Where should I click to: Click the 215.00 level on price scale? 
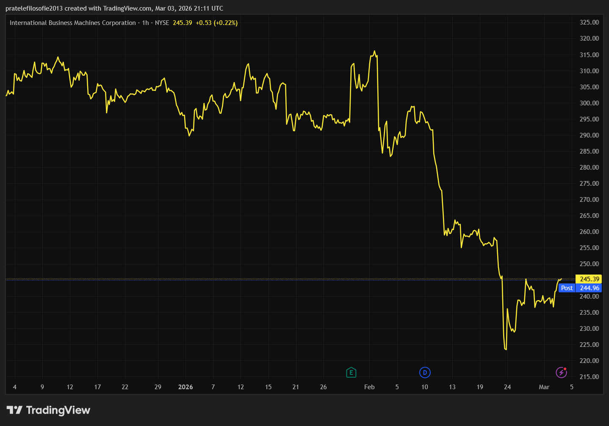(x=589, y=377)
